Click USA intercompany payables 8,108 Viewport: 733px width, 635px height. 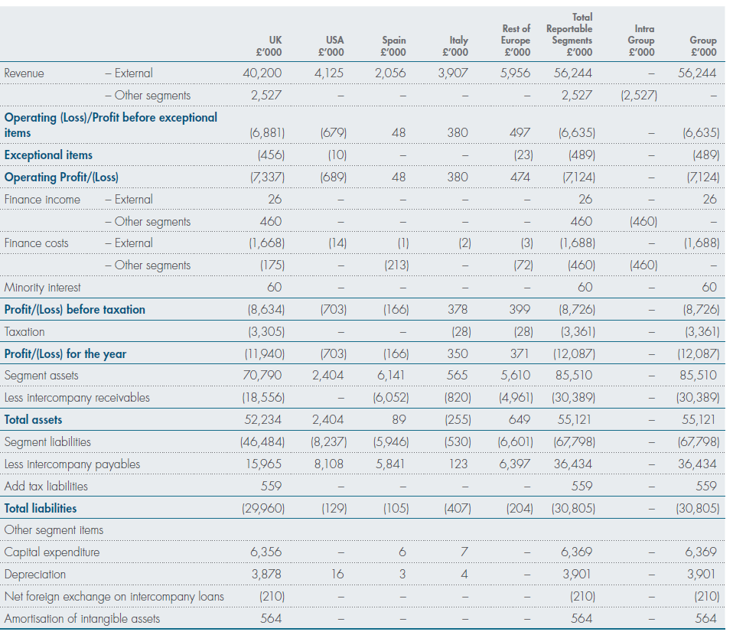tap(327, 464)
